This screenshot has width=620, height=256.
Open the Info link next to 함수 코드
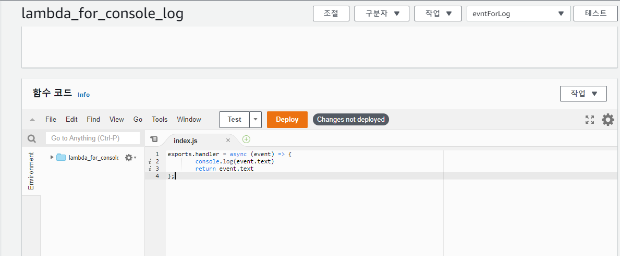coord(83,95)
